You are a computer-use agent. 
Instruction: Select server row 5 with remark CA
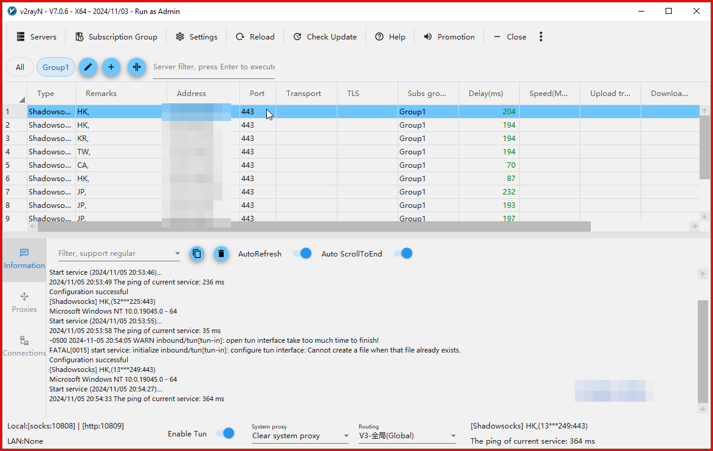tap(351, 165)
